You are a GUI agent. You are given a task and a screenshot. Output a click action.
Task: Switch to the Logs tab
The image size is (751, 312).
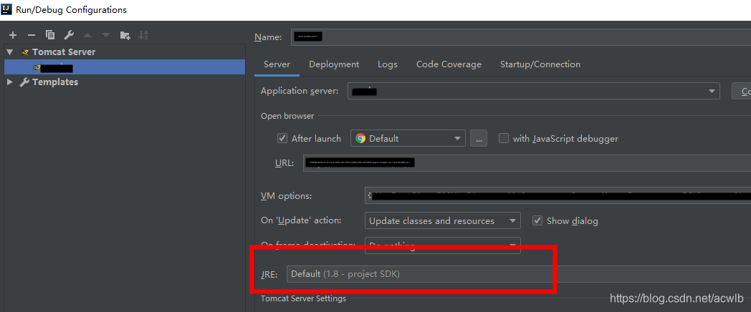[388, 64]
